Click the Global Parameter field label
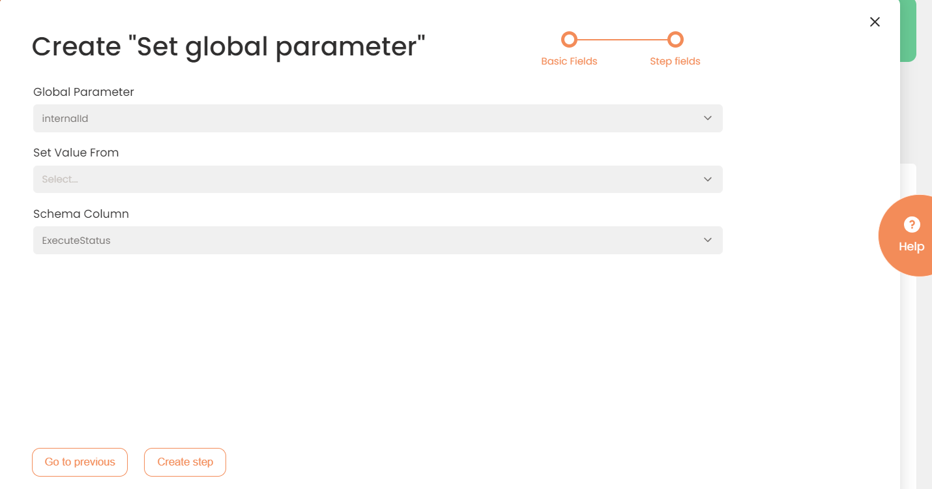The image size is (932, 489). pyautogui.click(x=83, y=92)
